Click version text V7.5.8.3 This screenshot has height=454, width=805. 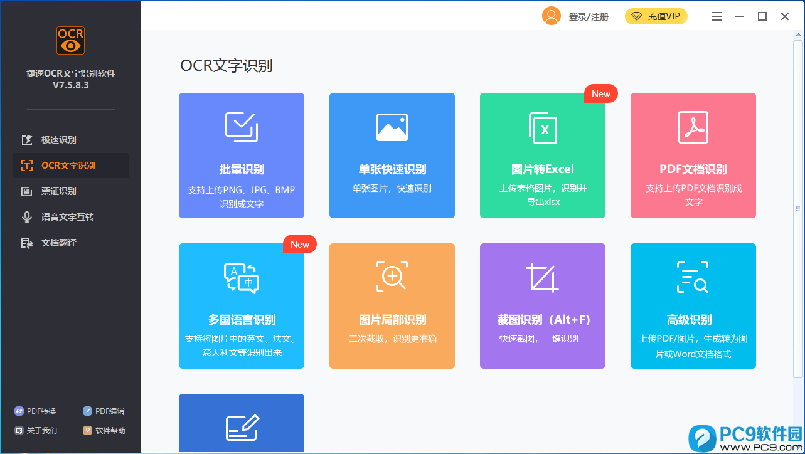tap(71, 85)
